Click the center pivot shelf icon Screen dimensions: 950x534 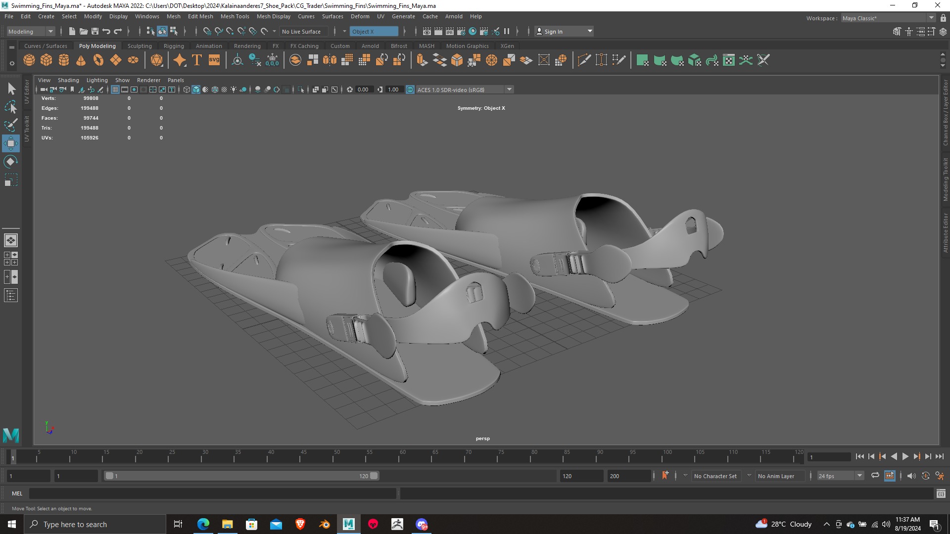[237, 60]
